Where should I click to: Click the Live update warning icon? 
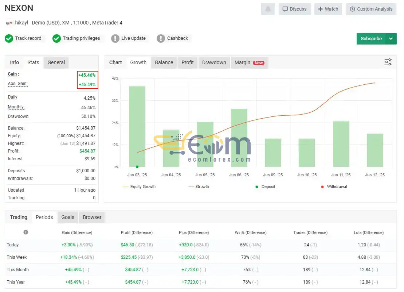[x=115, y=38]
